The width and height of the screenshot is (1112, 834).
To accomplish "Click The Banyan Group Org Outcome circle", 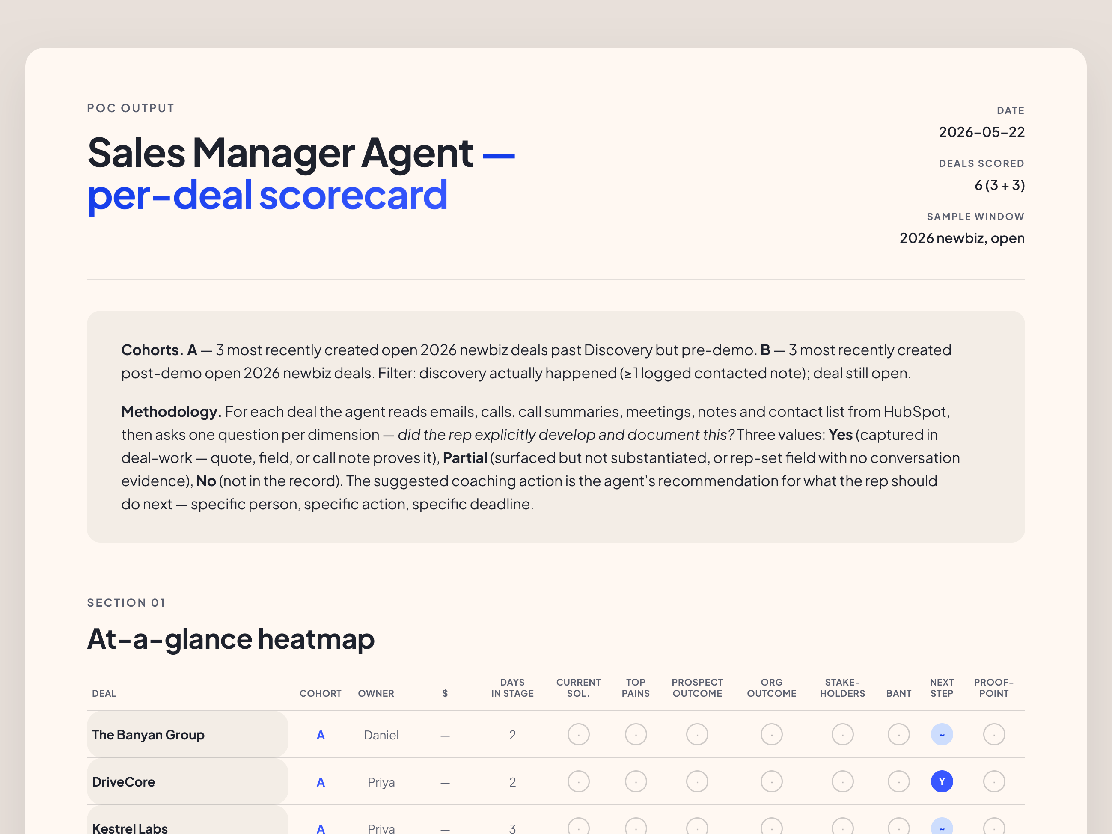I will pyautogui.click(x=771, y=734).
